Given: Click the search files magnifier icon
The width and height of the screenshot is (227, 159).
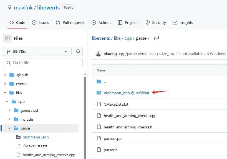Looking at the screenshot, I should point(78,51).
